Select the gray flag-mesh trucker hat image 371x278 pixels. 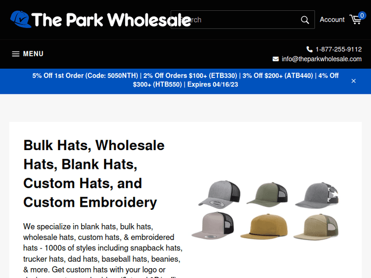point(317,195)
